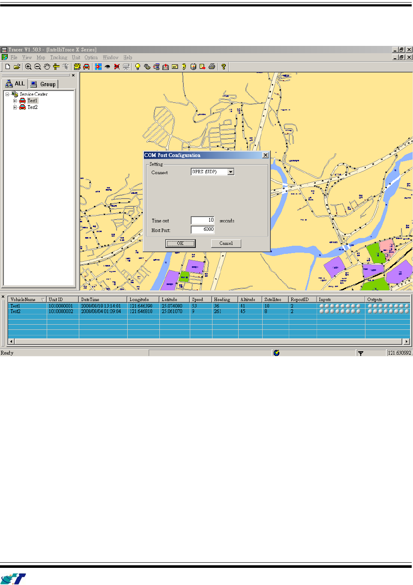Sort by the VehicleName column arrow
Viewport: 413px width, 585px height.
43,299
